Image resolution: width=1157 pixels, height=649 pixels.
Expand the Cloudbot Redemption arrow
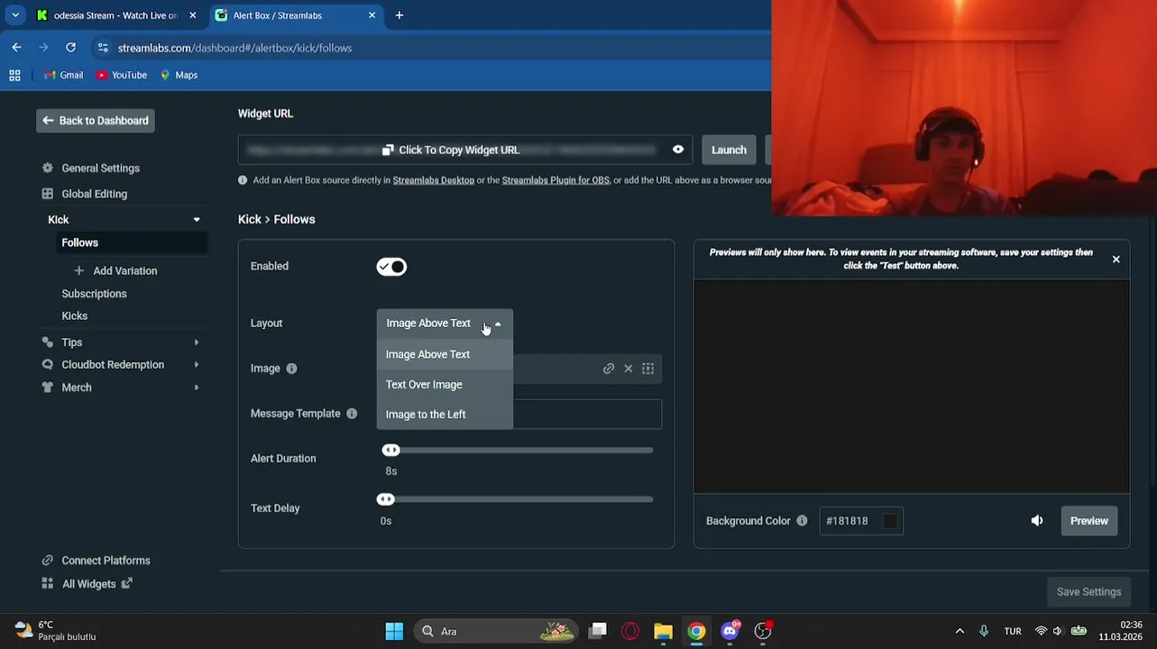[197, 365]
